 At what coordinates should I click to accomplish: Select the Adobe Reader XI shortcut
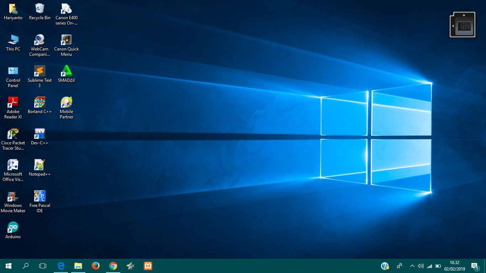pos(13,108)
